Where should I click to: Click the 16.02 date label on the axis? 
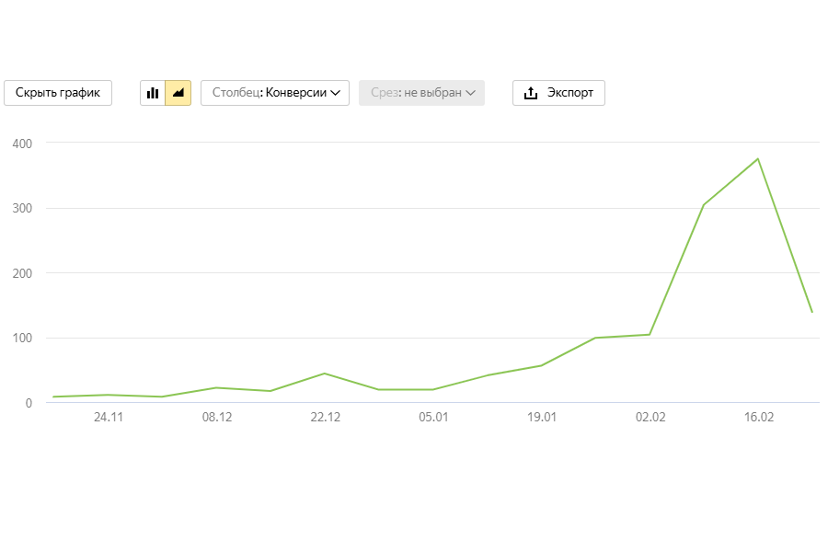tap(759, 417)
